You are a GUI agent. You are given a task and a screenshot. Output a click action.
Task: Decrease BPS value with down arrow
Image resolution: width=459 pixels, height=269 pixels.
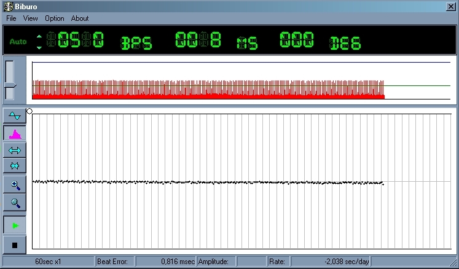(40, 47)
